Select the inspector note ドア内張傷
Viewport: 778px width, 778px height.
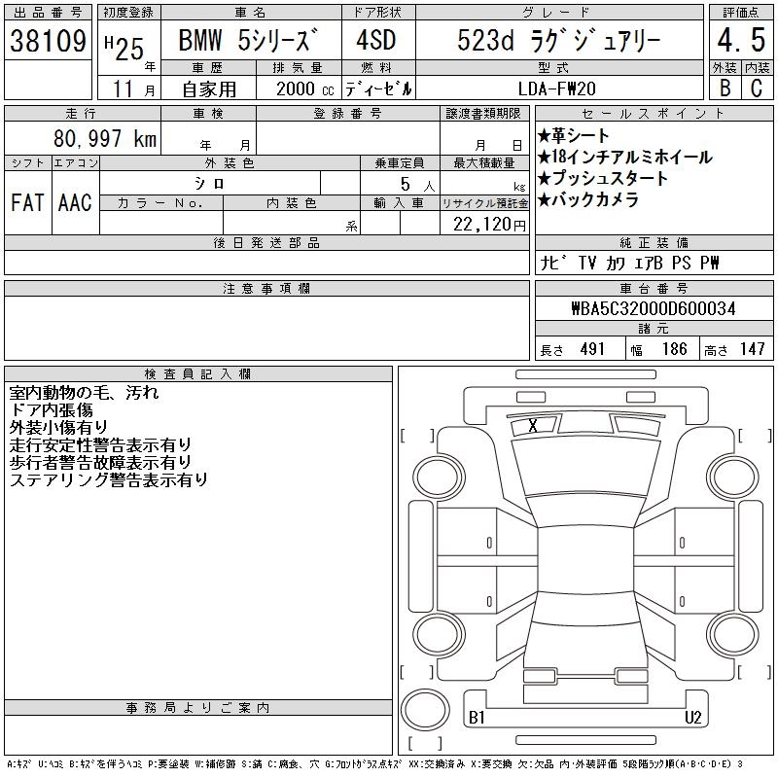[x=52, y=409]
